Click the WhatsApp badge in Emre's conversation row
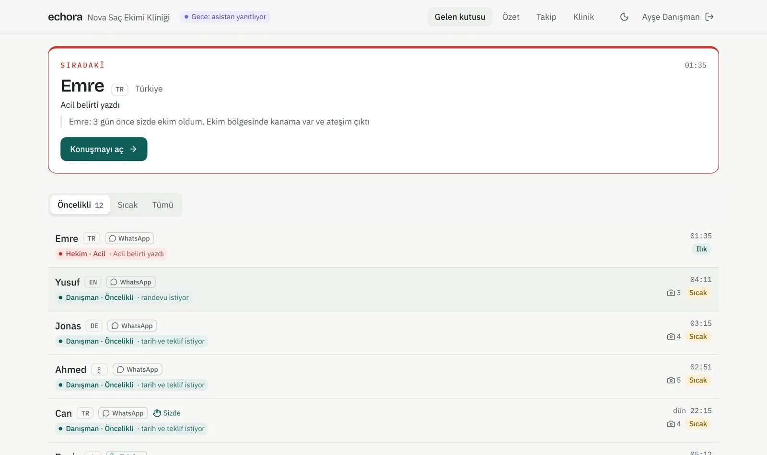This screenshot has height=455, width=767. 129,239
